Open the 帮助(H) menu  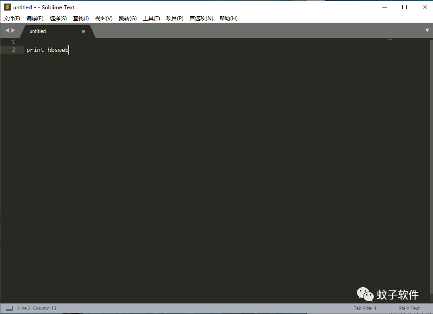[228, 18]
